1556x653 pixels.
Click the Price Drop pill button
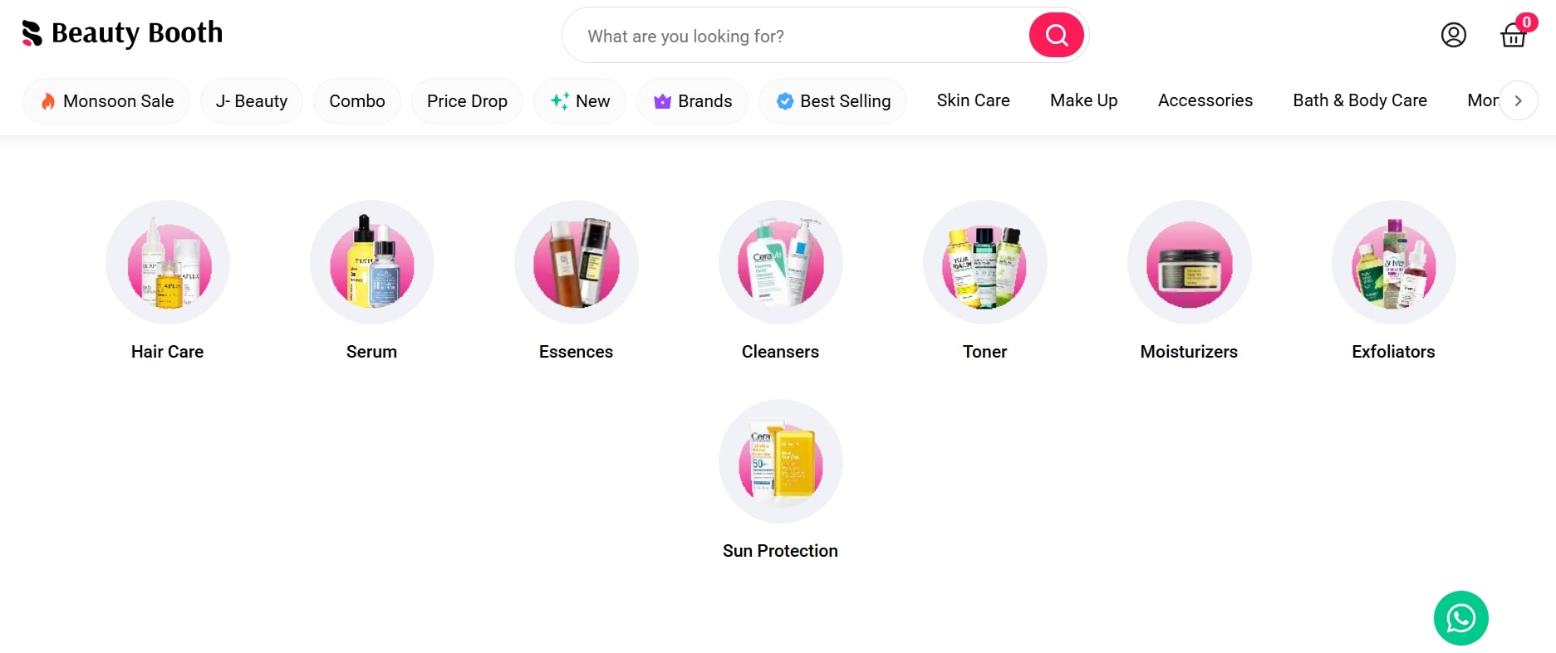tap(467, 101)
